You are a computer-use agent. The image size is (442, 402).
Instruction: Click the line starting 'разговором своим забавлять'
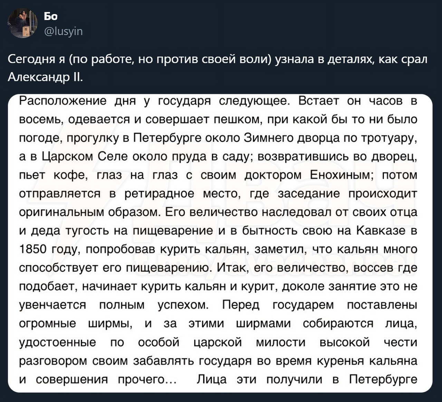218,361
